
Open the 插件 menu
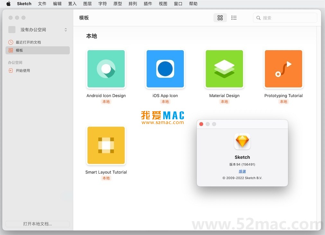[x=148, y=4]
